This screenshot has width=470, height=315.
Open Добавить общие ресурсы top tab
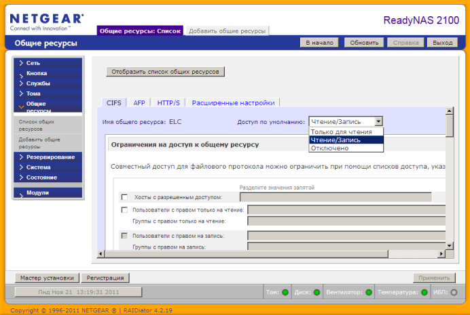pyautogui.click(x=228, y=30)
